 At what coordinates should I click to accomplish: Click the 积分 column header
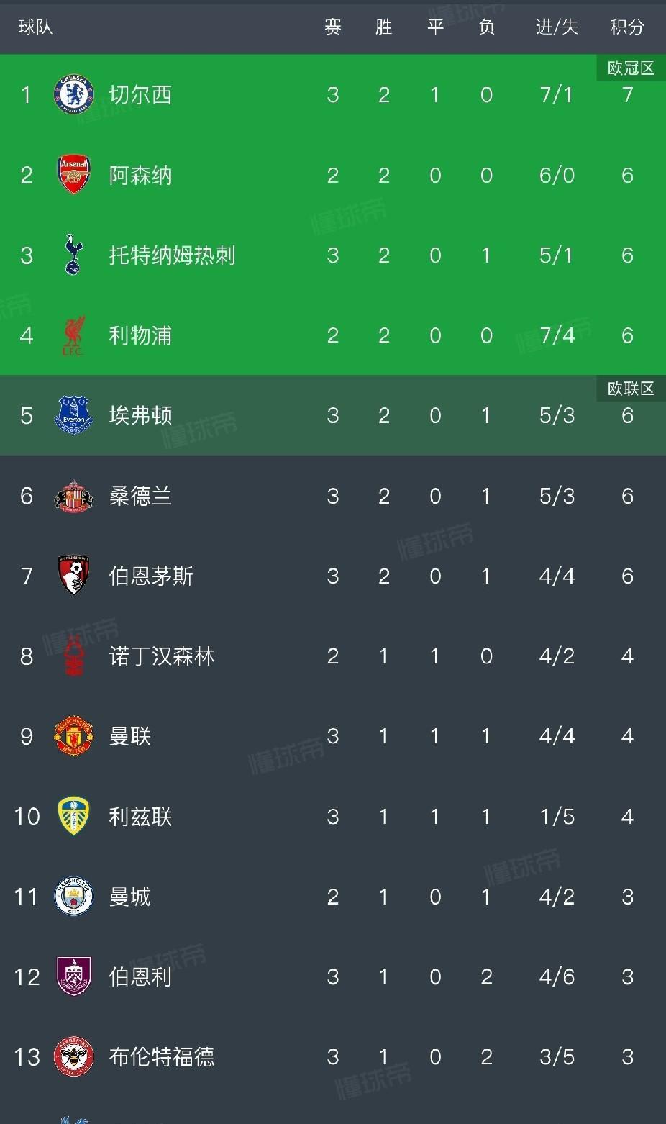coord(626,27)
